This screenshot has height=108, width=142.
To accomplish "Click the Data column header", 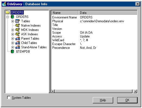I will pos(108,12).
